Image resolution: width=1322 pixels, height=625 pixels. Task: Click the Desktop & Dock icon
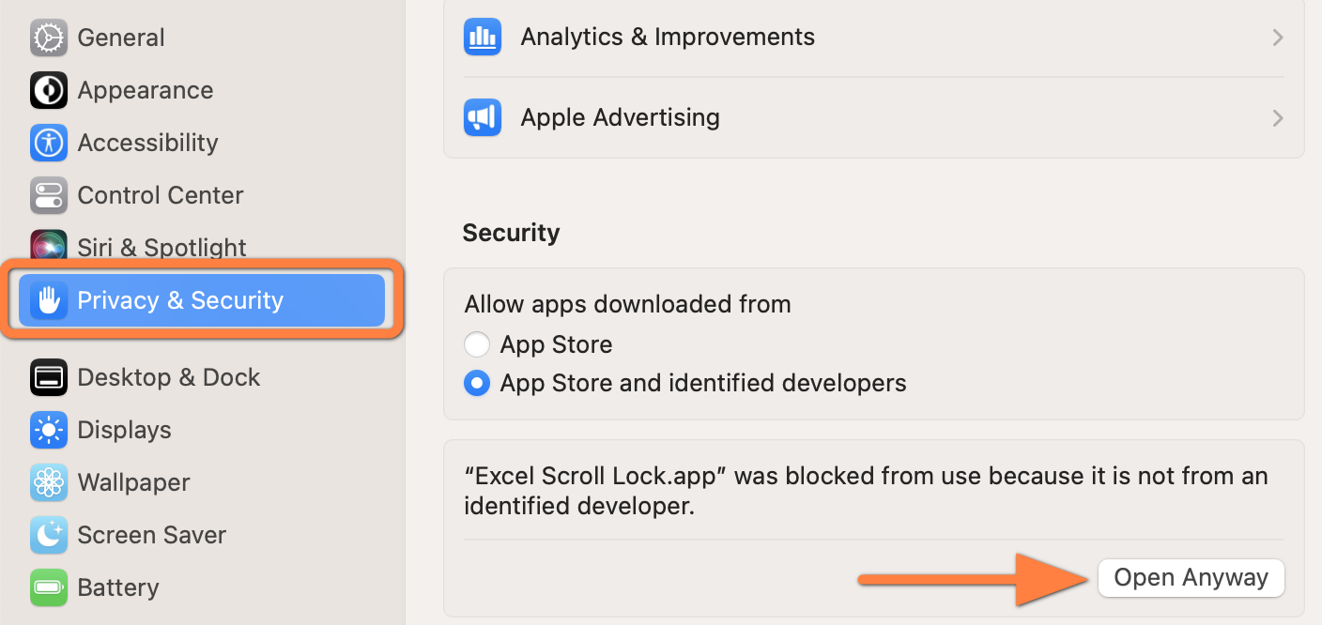(x=48, y=377)
